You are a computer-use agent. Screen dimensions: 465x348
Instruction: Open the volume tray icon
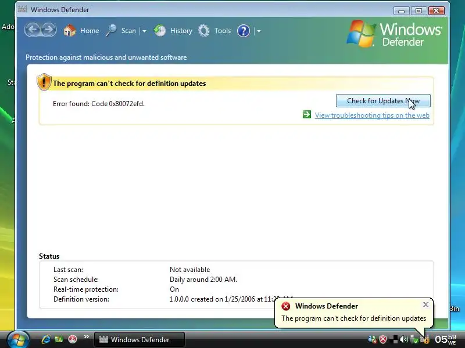click(403, 339)
